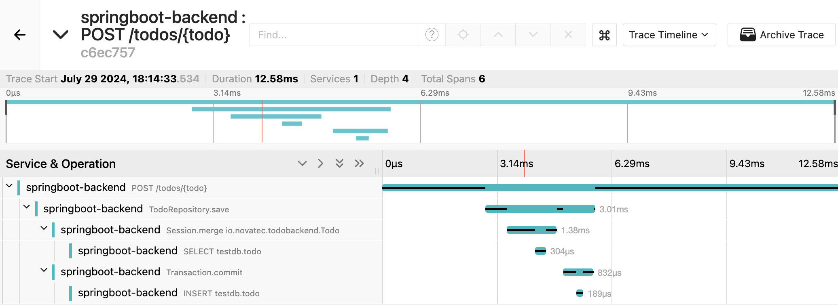Open the search help question mark icon

click(432, 35)
